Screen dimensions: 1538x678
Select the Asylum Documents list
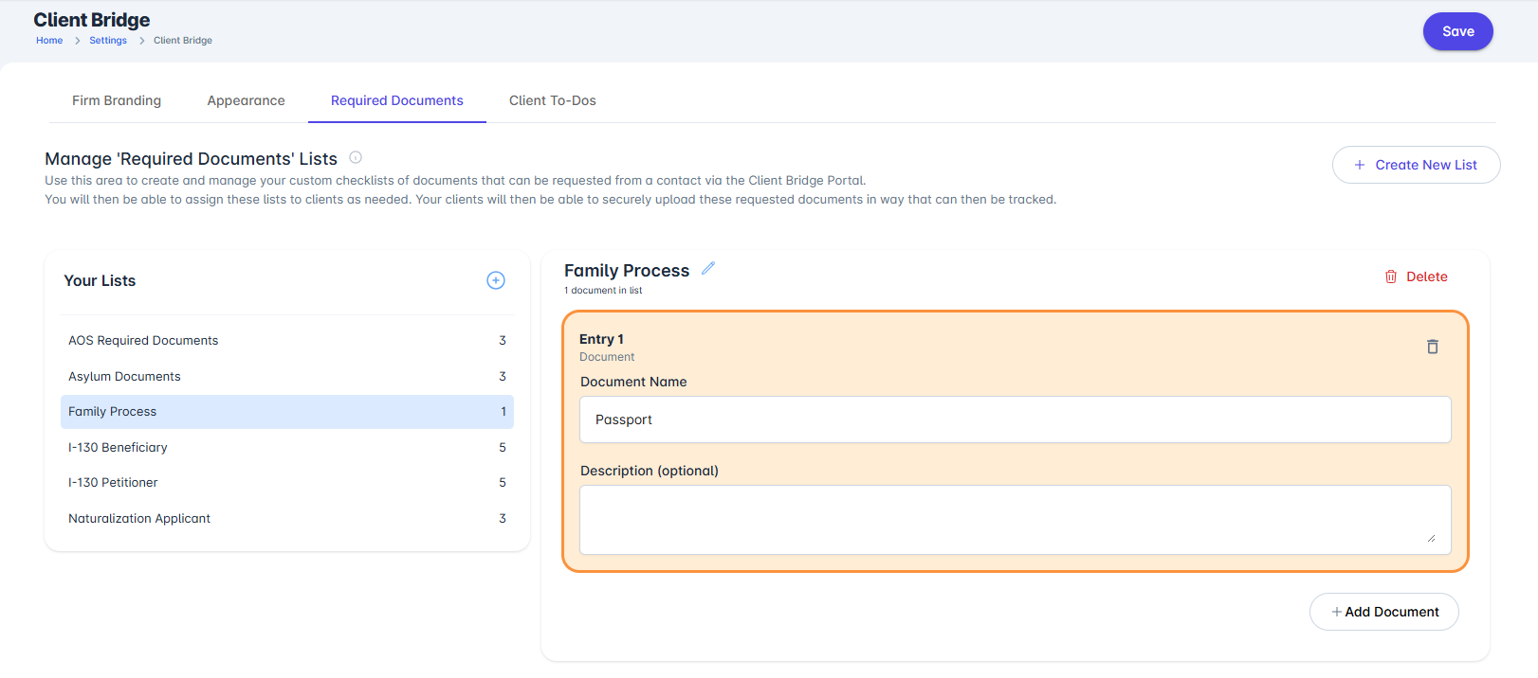pos(124,377)
